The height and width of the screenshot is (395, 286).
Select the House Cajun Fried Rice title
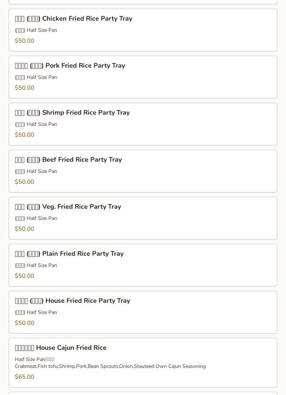tap(61, 348)
